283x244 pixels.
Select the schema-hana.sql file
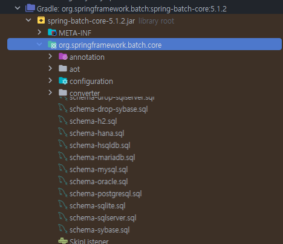pos(97,133)
